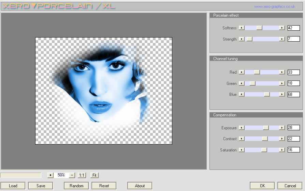The image size is (305, 191).
Task: Load a preset with Load button
Action: pos(13,186)
